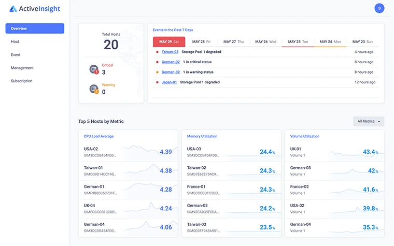Click the UK-01 volume utilization row
394x246 pixels.
click(334, 152)
